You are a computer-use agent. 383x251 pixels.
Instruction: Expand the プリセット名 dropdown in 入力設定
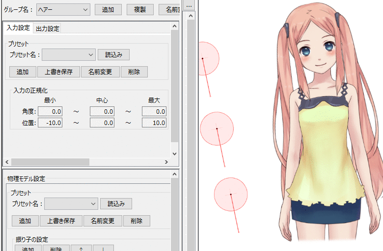coord(68,54)
